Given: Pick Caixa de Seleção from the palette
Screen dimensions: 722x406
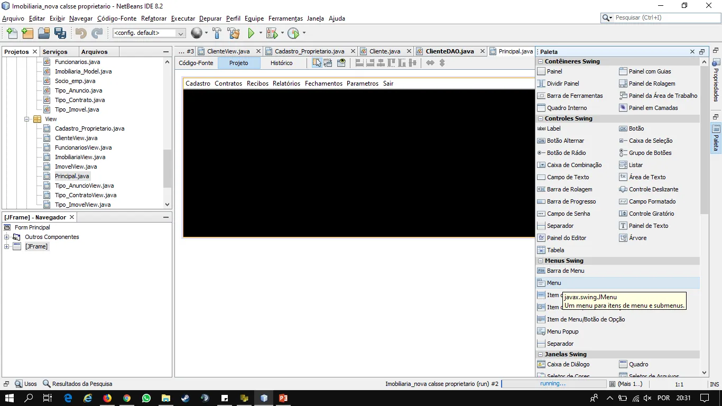Looking at the screenshot, I should tap(650, 141).
